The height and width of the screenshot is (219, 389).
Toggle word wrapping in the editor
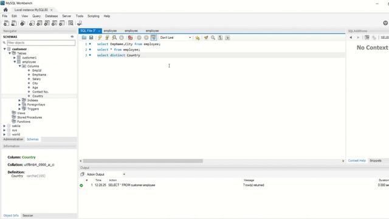point(227,38)
